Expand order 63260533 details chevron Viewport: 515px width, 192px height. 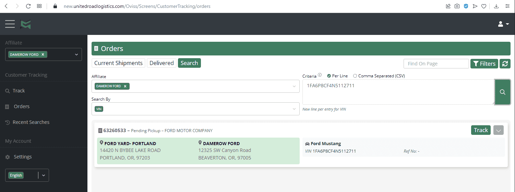499,130
